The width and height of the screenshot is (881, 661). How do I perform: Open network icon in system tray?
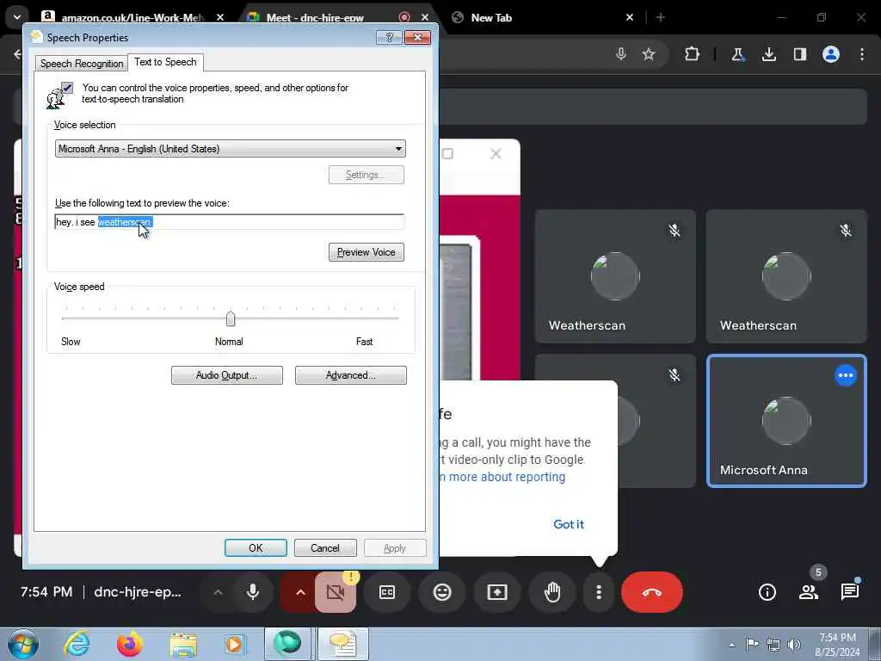tap(773, 645)
